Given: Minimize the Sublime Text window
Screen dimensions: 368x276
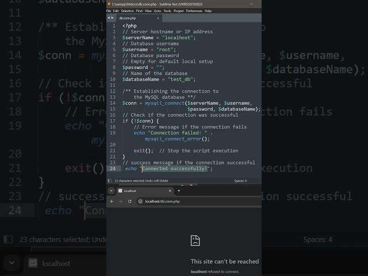Looking at the screenshot, I should pos(252,4).
